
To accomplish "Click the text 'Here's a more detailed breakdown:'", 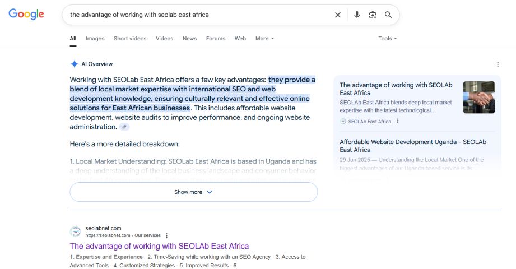I will click(x=125, y=144).
